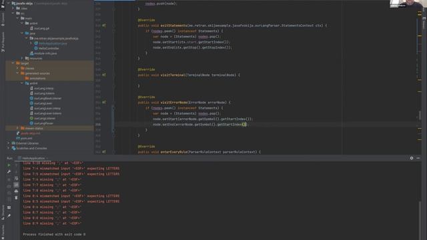Click override gutter icon beside visitErrorNode

pos(104,103)
